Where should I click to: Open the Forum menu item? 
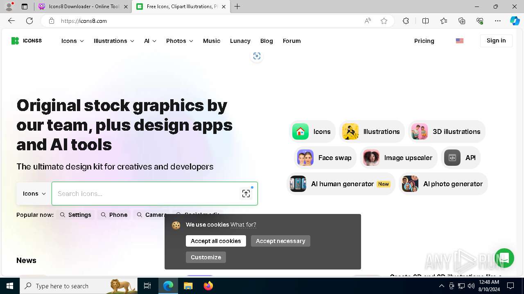pos(292,41)
